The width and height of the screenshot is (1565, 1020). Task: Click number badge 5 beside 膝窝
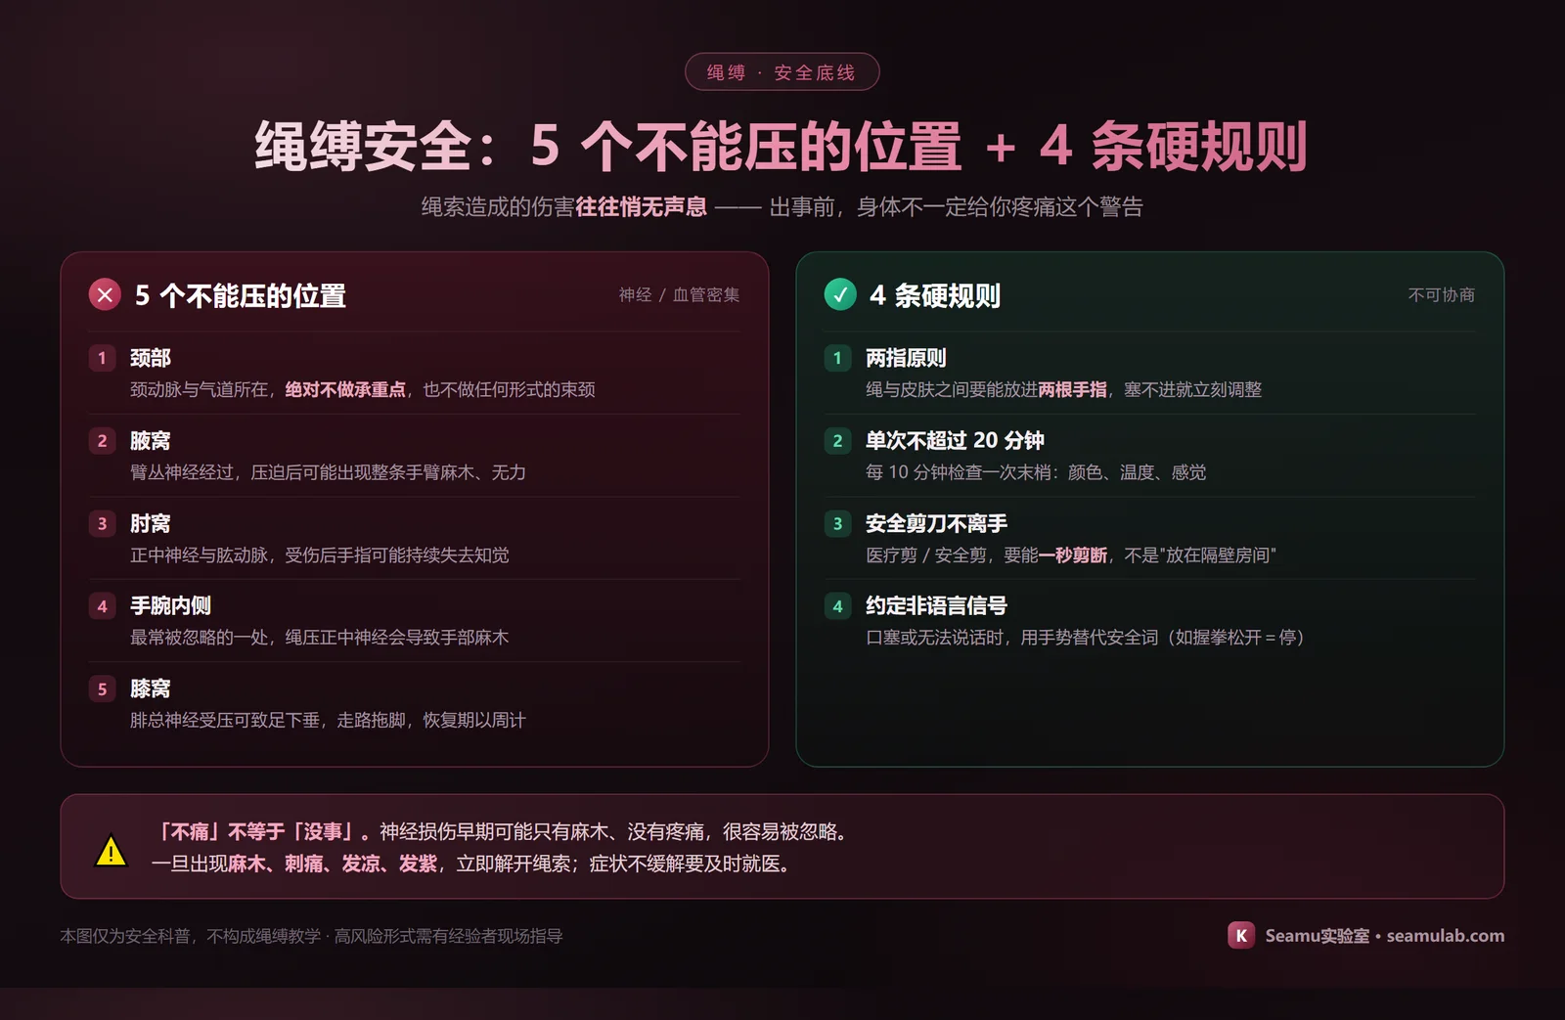point(102,688)
